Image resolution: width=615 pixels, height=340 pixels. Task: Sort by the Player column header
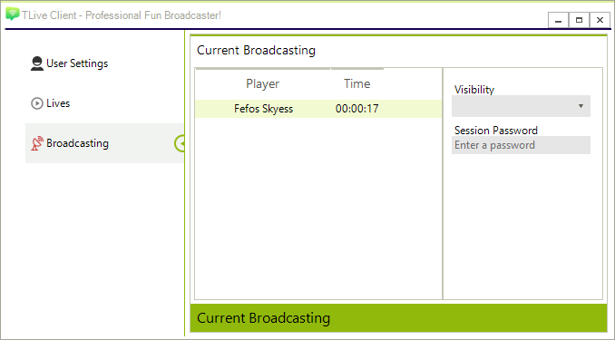(x=263, y=83)
